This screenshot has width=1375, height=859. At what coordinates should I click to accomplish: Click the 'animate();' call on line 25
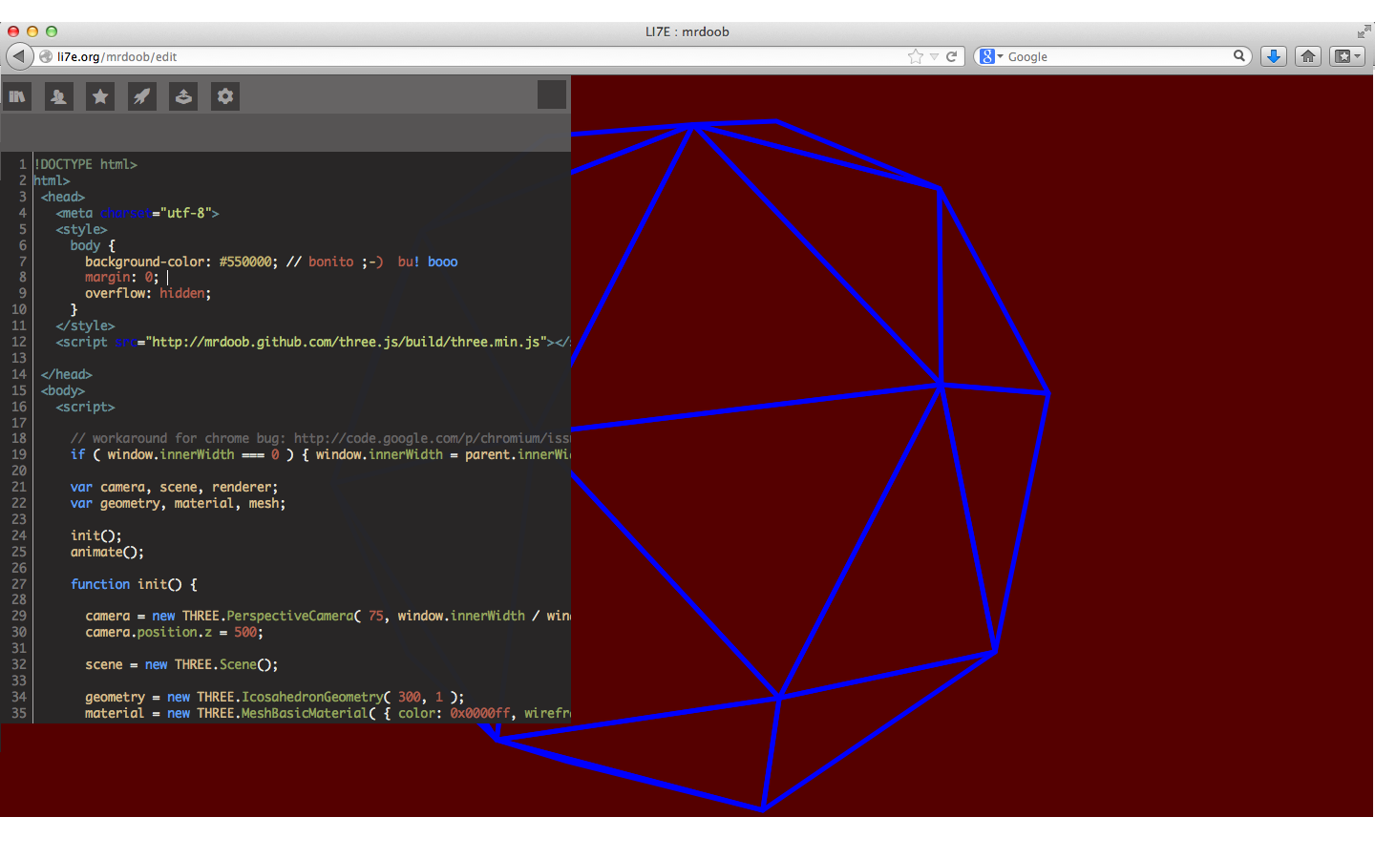click(x=107, y=552)
